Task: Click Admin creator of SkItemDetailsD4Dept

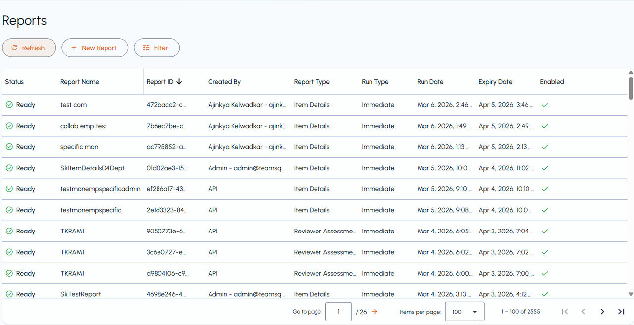Action: pyautogui.click(x=247, y=168)
